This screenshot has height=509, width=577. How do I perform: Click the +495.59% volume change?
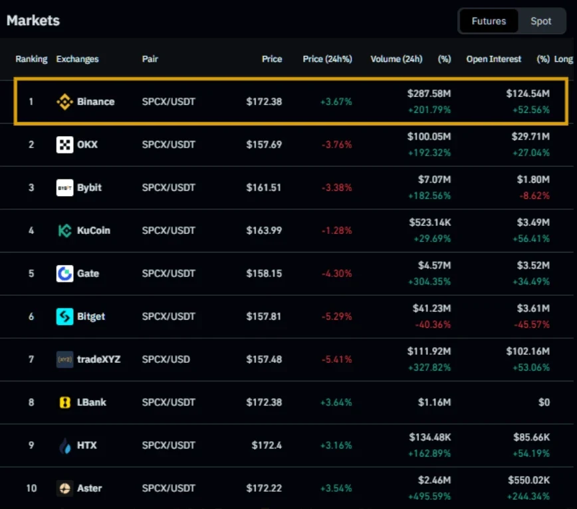429,496
